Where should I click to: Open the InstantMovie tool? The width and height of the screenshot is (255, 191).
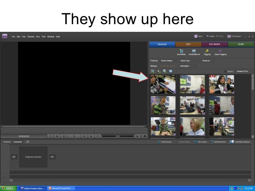(193, 51)
